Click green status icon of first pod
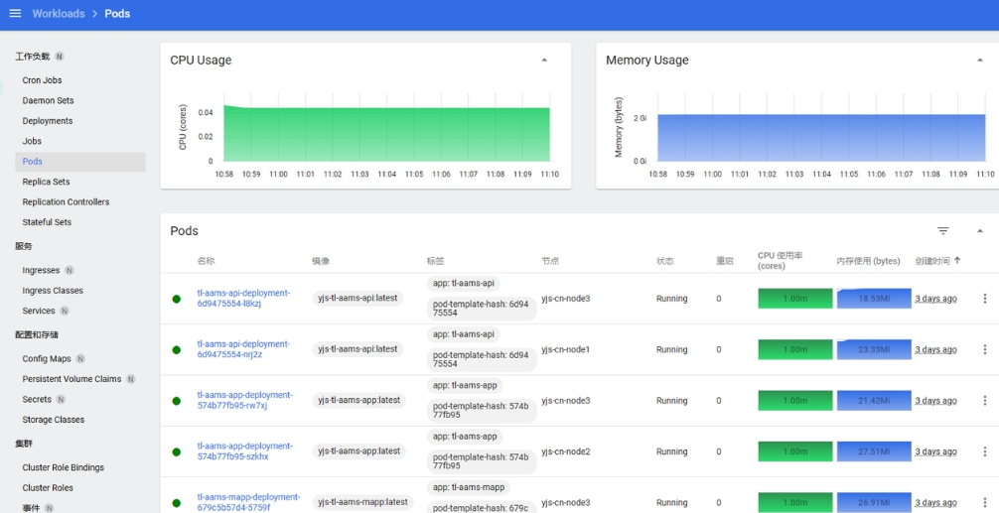 (x=177, y=299)
